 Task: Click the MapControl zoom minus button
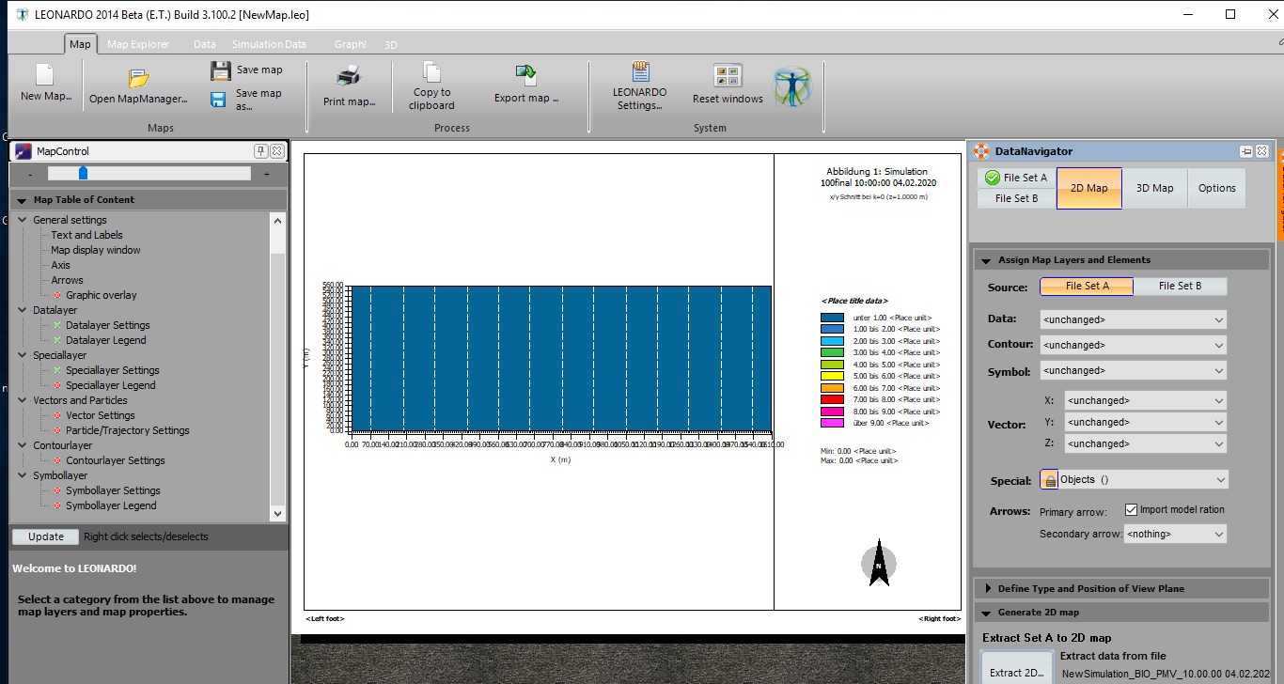point(31,174)
